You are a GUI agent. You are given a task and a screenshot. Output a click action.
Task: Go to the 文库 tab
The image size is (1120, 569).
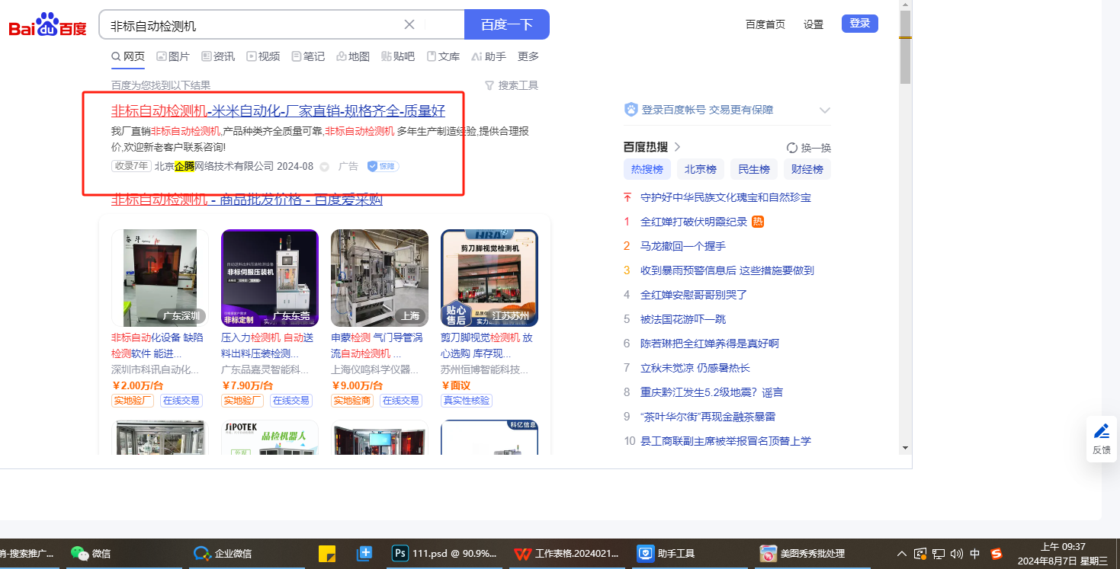click(443, 56)
